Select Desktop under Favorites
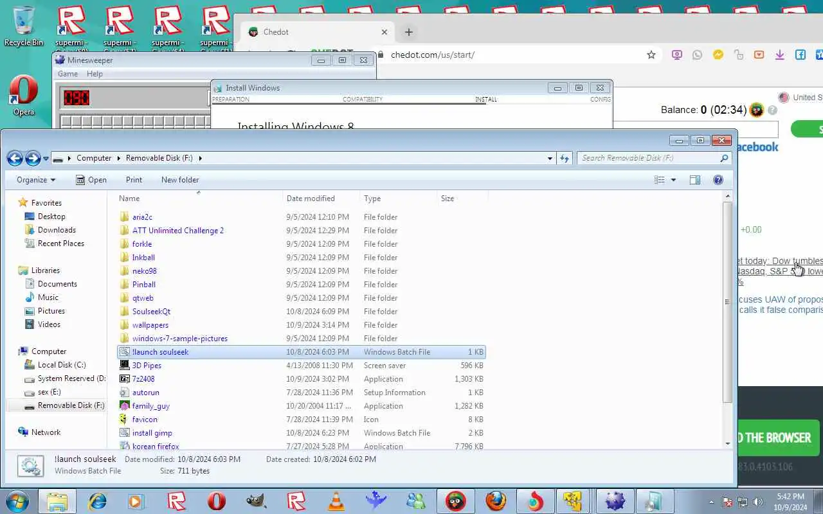 [x=51, y=217]
